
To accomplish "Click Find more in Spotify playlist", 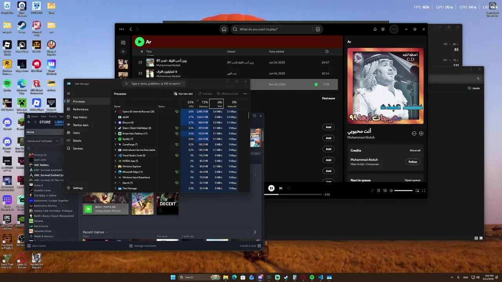I will pyautogui.click(x=329, y=98).
